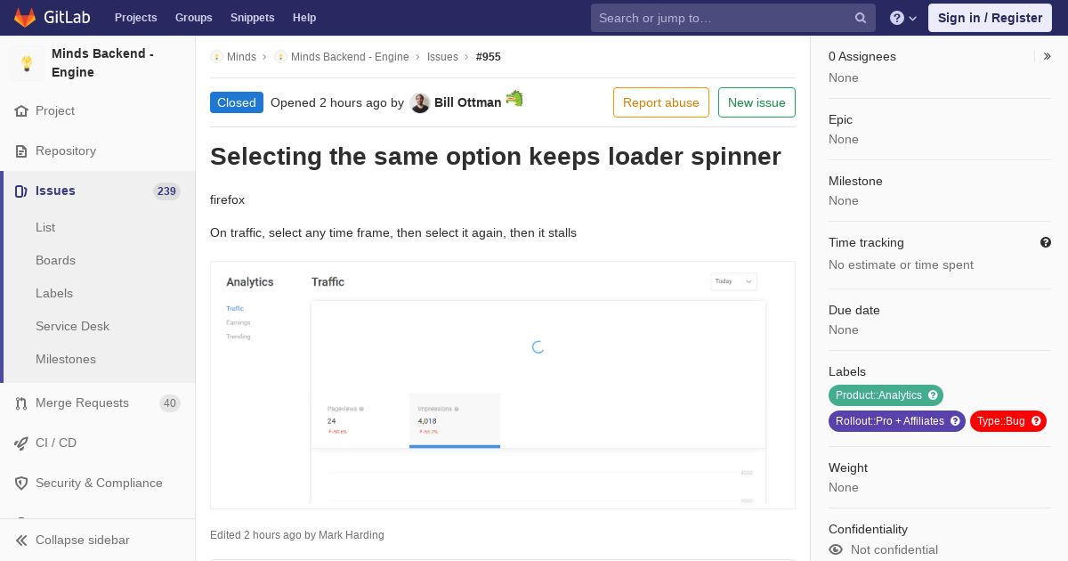Image resolution: width=1068 pixels, height=561 pixels.
Task: Click the No estimate or time spent text
Action: [x=901, y=264]
